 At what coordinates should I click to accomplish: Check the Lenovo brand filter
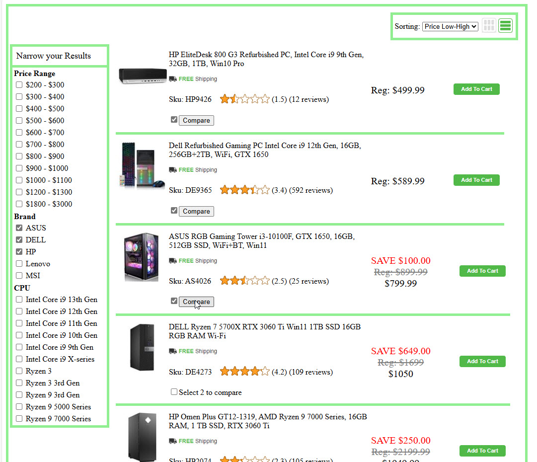point(19,264)
